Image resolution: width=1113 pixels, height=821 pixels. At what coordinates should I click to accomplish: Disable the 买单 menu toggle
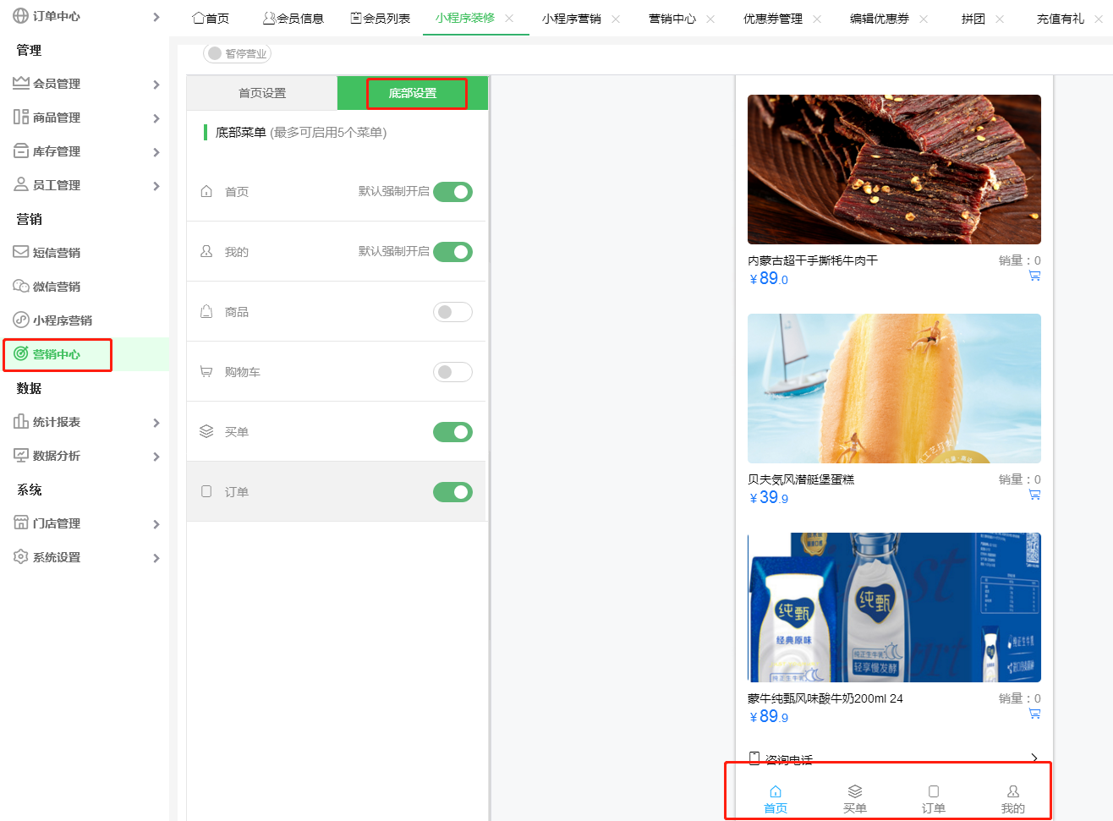pos(452,431)
